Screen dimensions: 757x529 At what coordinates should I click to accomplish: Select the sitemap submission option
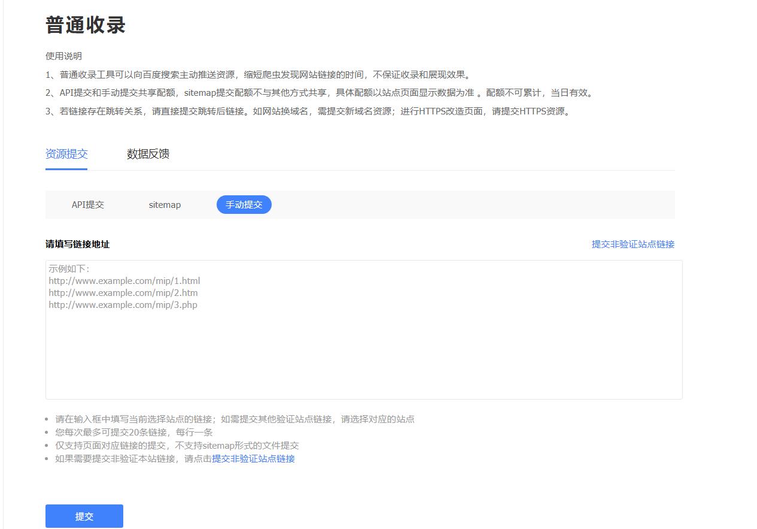pyautogui.click(x=165, y=205)
